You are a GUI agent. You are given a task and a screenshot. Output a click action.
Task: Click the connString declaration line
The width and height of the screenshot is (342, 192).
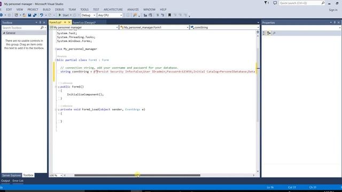pyautogui.click(x=158, y=71)
